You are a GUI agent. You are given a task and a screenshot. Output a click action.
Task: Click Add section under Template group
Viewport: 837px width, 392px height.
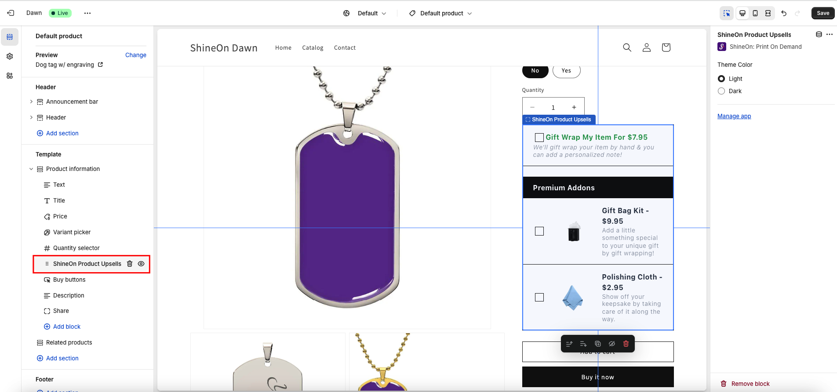(x=58, y=358)
